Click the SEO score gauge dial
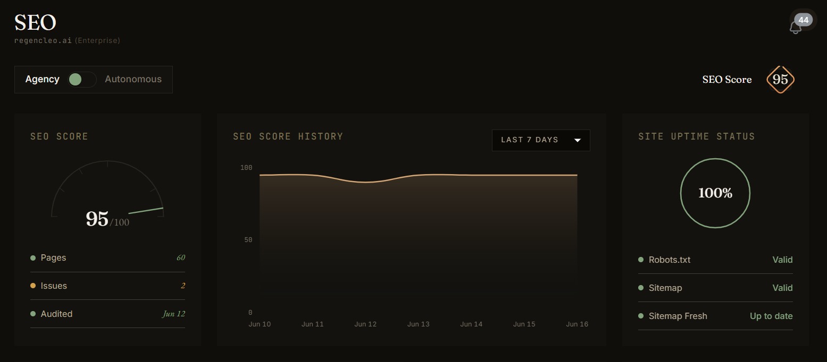 (x=107, y=188)
